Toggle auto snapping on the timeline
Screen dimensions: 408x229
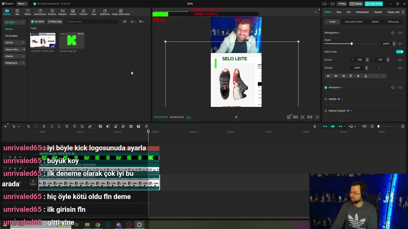click(333, 126)
